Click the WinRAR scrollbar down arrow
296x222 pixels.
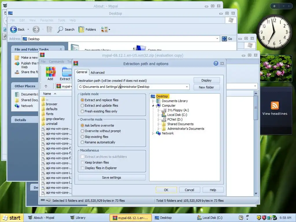pyautogui.click(x=256, y=193)
